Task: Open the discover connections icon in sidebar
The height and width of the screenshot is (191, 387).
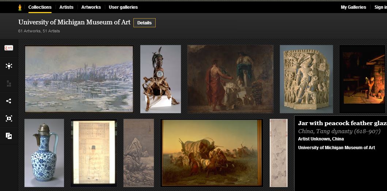Action: tap(9, 66)
